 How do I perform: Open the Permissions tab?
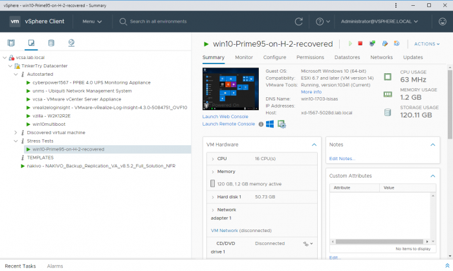pos(310,57)
